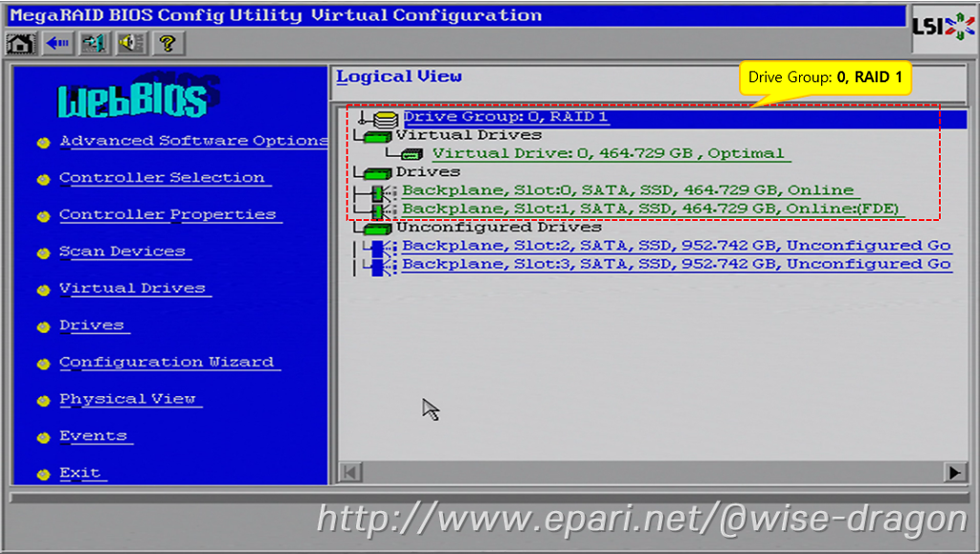980x554 pixels.
Task: Click the Virtual Drives tree node label
Action: [469, 135]
